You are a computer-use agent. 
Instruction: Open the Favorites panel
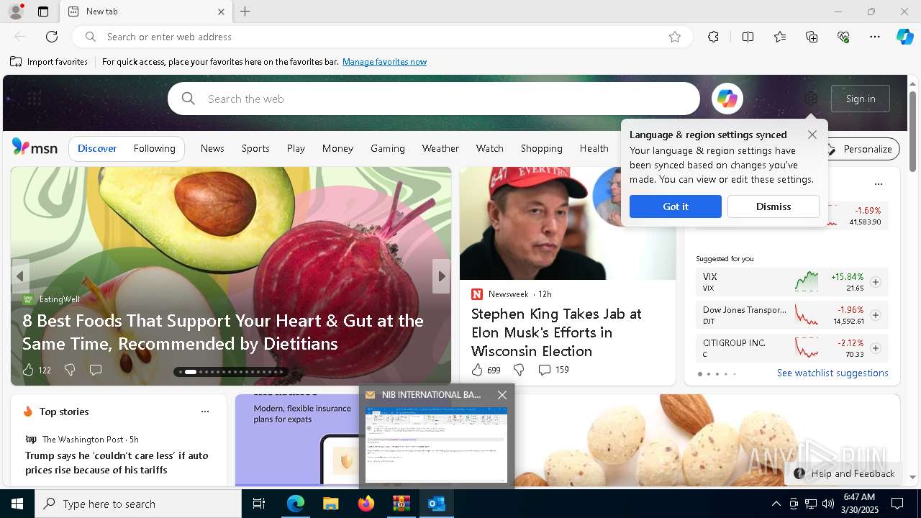(x=780, y=37)
